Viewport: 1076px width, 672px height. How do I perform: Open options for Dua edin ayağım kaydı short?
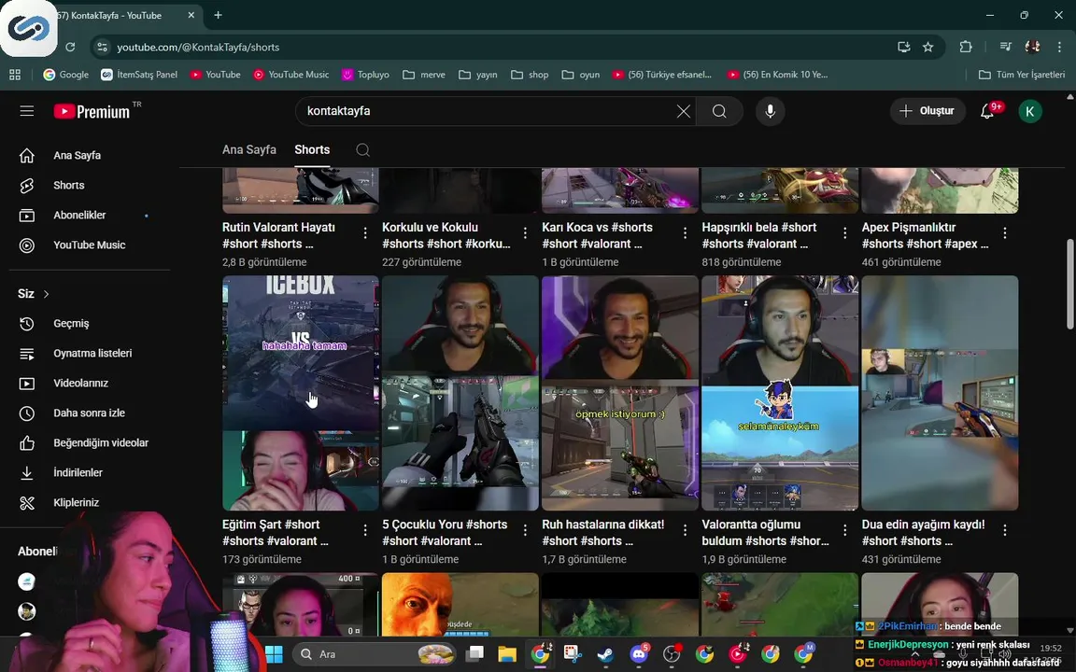(x=1005, y=530)
